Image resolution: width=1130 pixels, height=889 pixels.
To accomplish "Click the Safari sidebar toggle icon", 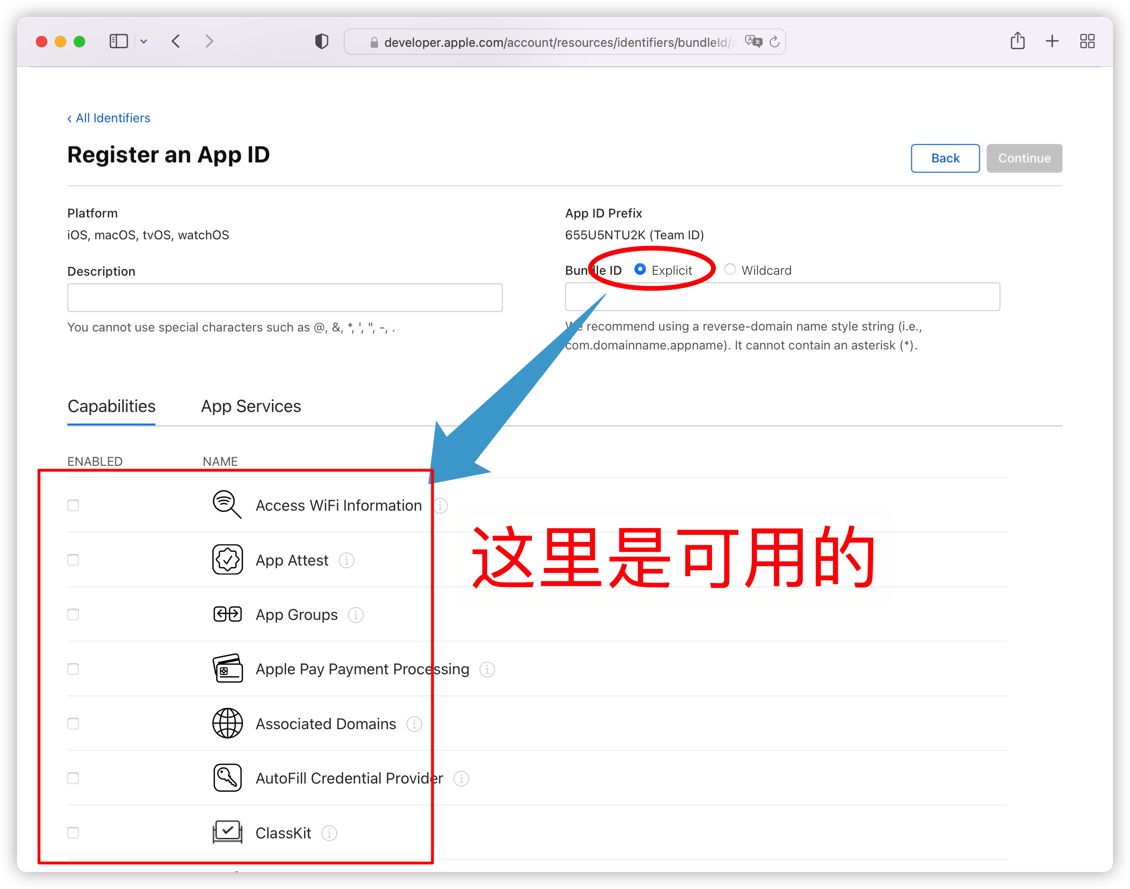I will [118, 42].
